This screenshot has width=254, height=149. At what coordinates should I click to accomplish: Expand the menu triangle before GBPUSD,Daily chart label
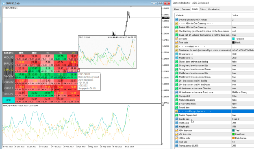4,8
